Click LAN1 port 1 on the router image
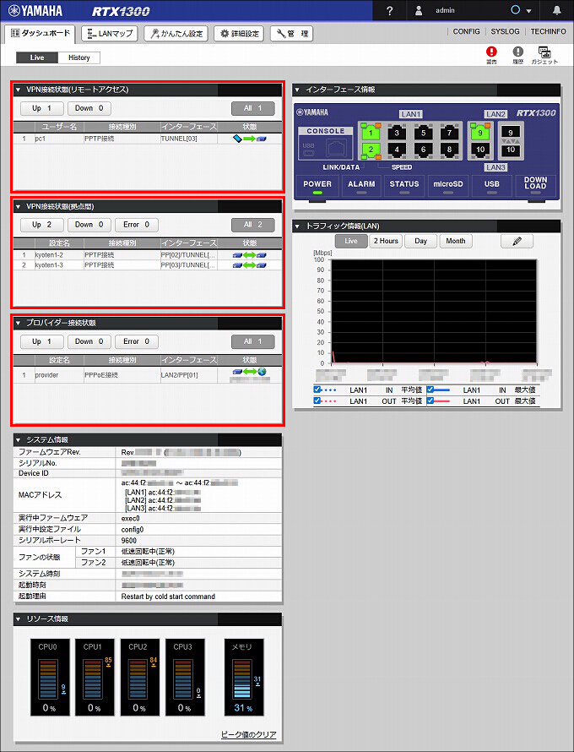Image resolution: width=574 pixels, height=752 pixels. click(x=368, y=132)
